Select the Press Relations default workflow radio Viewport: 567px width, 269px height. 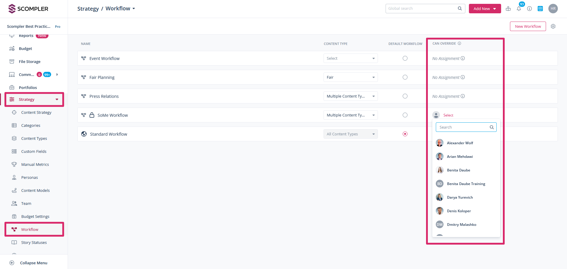(405, 96)
